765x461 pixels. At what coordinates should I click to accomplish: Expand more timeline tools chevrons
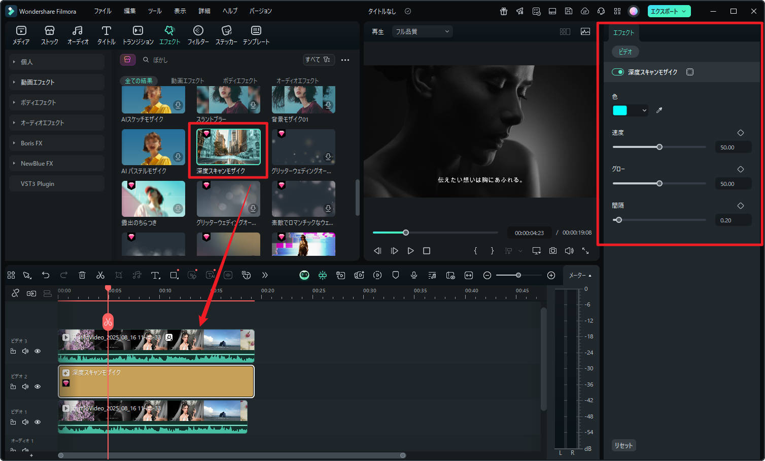[x=265, y=275]
